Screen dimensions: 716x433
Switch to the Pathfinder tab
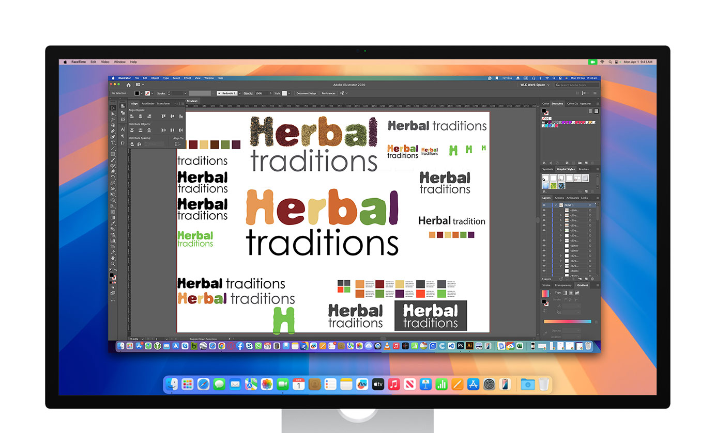click(148, 103)
